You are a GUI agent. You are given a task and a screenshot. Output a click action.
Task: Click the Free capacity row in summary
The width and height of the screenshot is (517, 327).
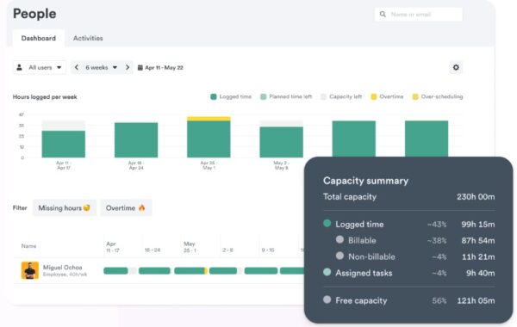pos(408,300)
